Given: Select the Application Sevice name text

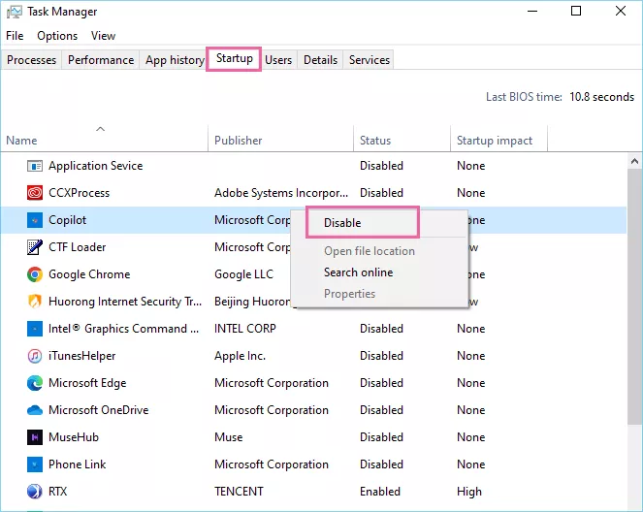Looking at the screenshot, I should coord(96,166).
